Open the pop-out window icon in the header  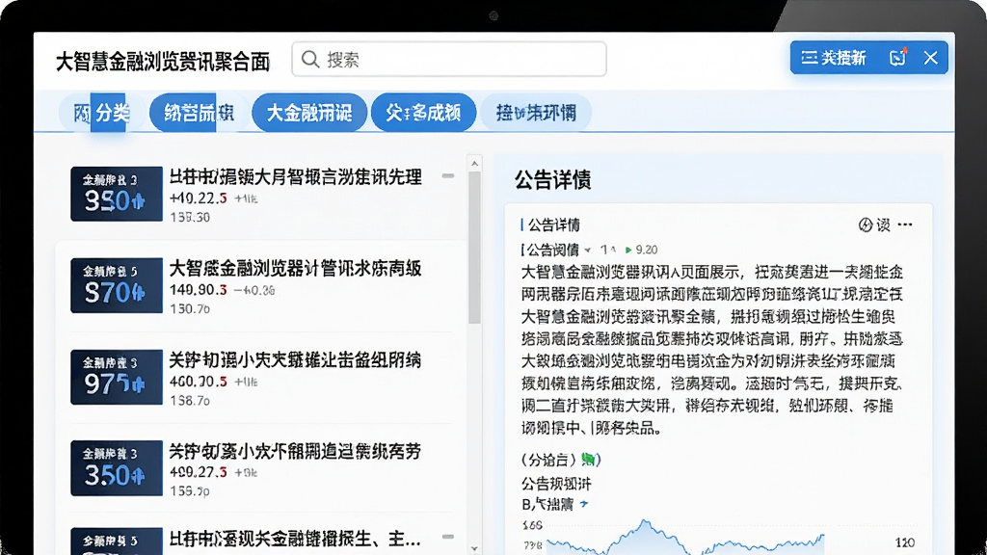point(897,57)
